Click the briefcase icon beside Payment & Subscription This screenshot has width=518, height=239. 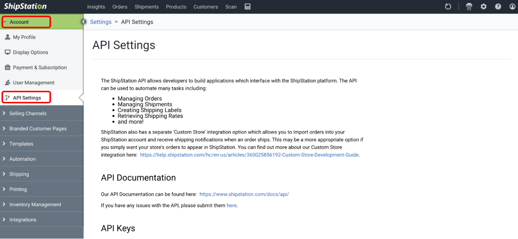[8, 68]
